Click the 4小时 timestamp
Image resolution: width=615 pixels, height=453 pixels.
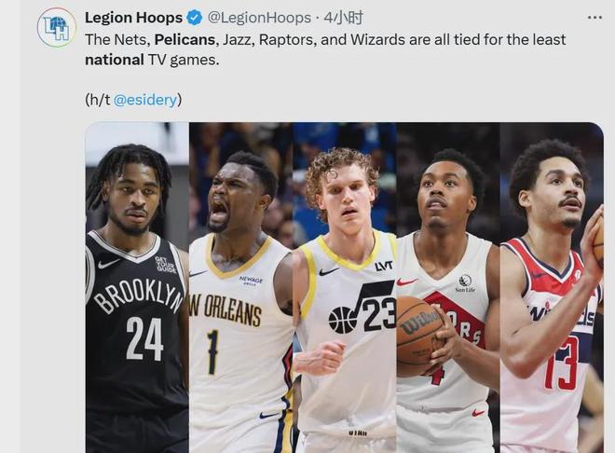[344, 18]
